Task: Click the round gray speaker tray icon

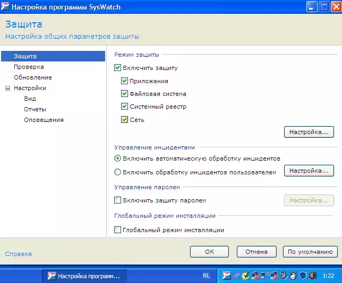Action: 284,276
